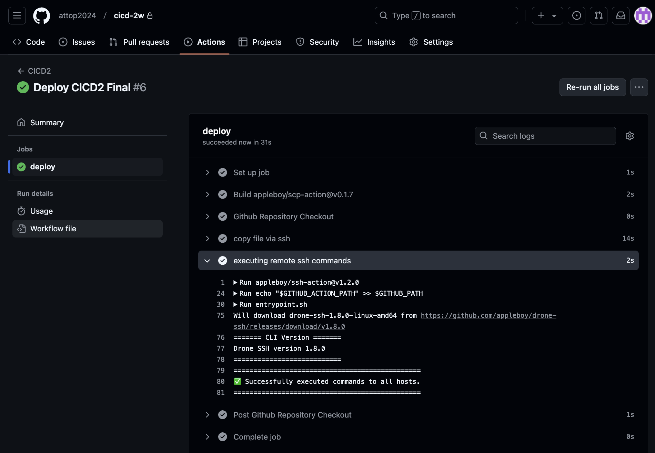Viewport: 655px width, 453px height.
Task: Click the green success icon beside run title
Action: click(23, 87)
